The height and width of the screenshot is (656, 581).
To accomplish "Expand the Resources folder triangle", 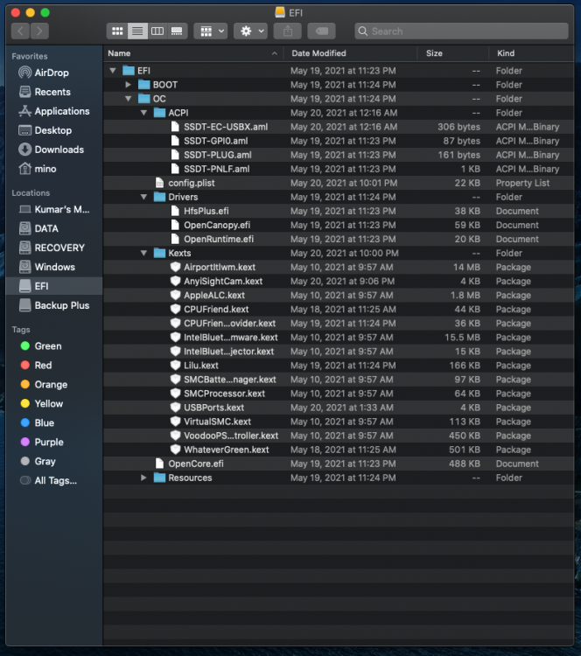I will tap(143, 478).
